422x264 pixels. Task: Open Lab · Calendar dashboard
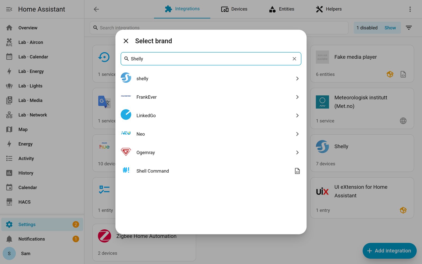tap(42, 57)
